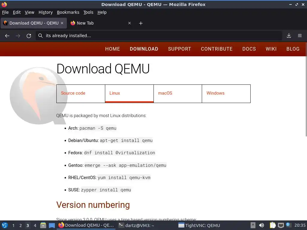
Task: Close the New Tab tab
Action: (x=130, y=23)
